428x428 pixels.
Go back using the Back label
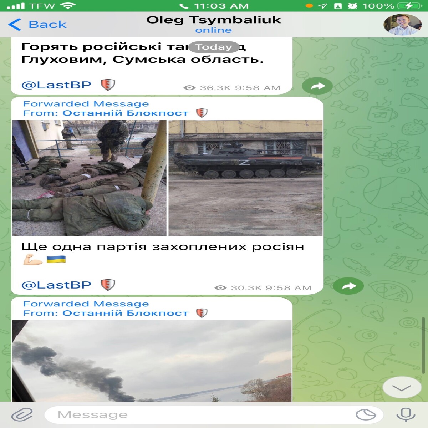point(47,25)
